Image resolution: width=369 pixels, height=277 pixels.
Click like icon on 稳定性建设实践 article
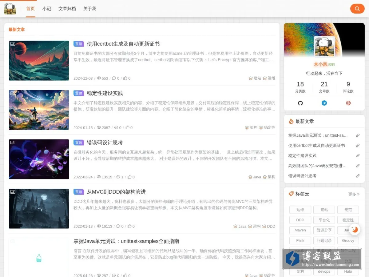[x=127, y=127]
